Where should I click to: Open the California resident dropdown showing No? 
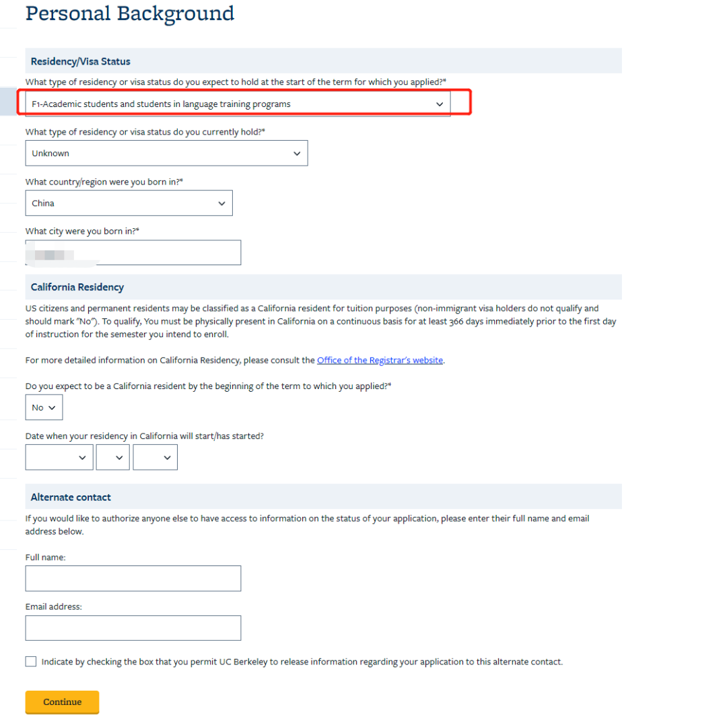(44, 408)
